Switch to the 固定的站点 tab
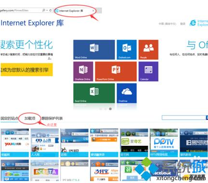208x183 pixels. [9, 118]
